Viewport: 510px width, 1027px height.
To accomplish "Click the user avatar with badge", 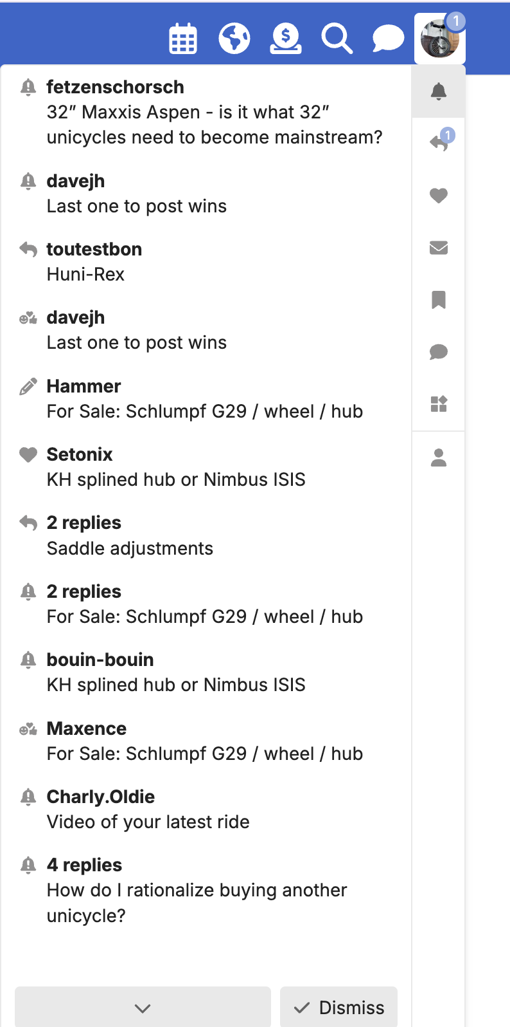I will (x=440, y=39).
